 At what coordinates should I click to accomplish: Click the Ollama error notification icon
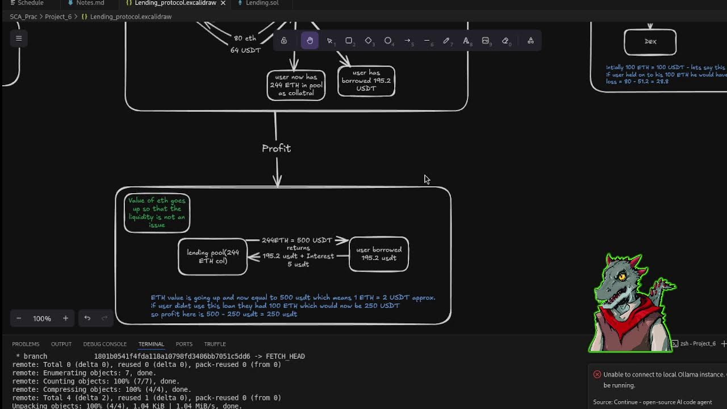point(597,374)
